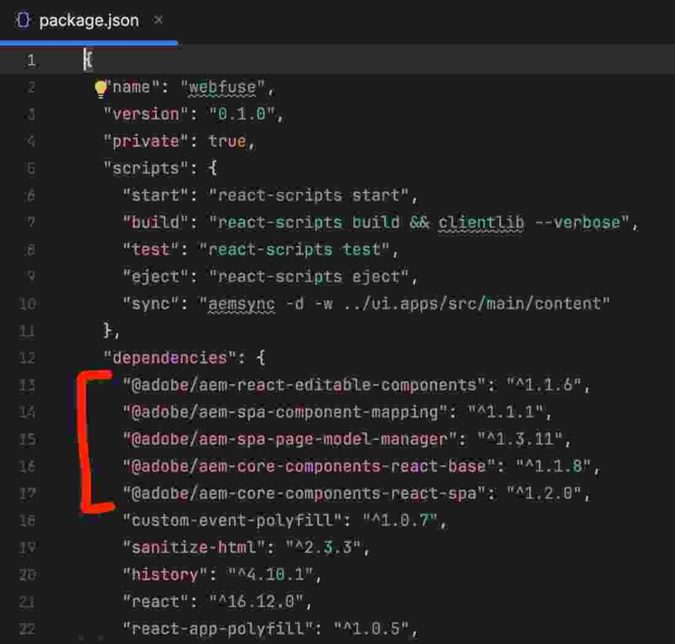Image resolution: width=675 pixels, height=644 pixels.
Task: Click the JSON file icon in tab
Action: pos(23,20)
